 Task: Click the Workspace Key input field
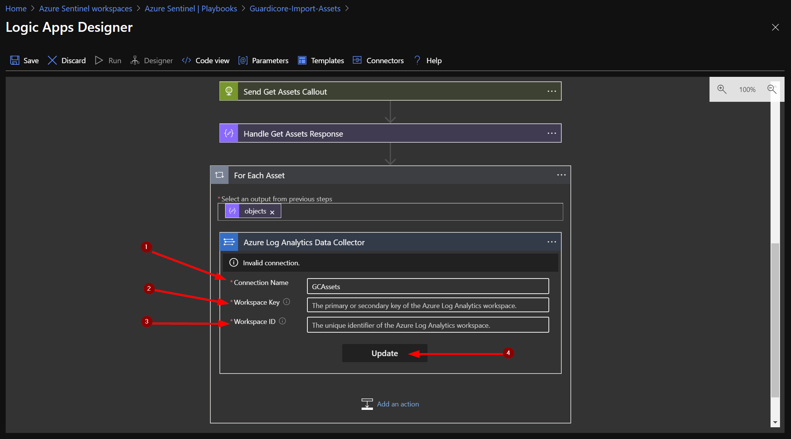pos(428,305)
